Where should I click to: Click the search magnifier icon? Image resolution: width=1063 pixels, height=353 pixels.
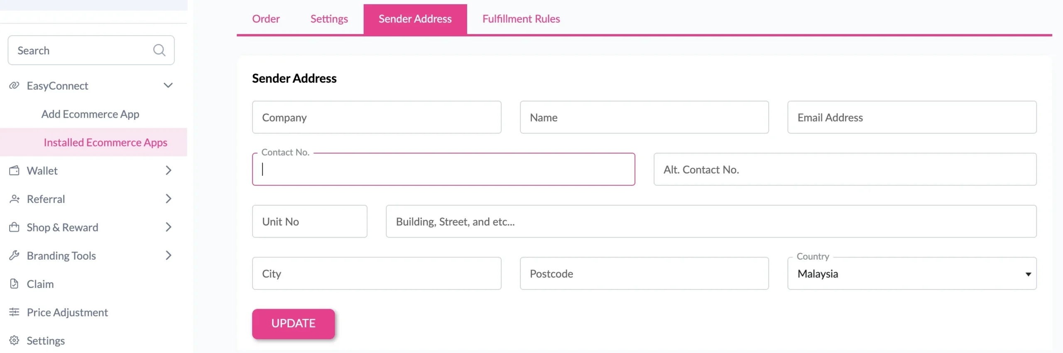(159, 50)
